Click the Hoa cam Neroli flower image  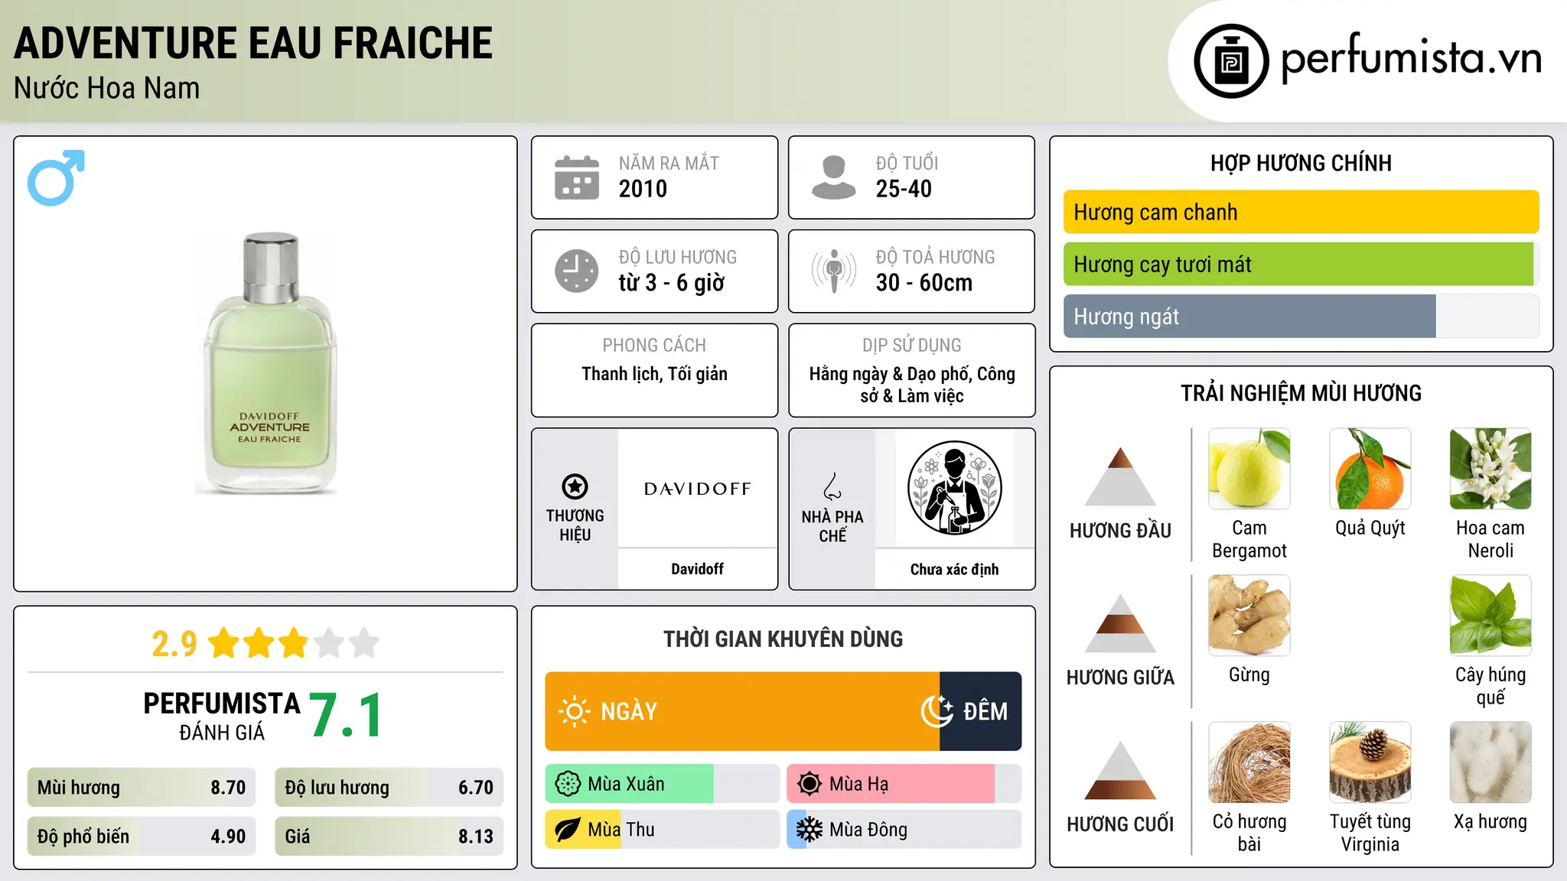[x=1490, y=469]
